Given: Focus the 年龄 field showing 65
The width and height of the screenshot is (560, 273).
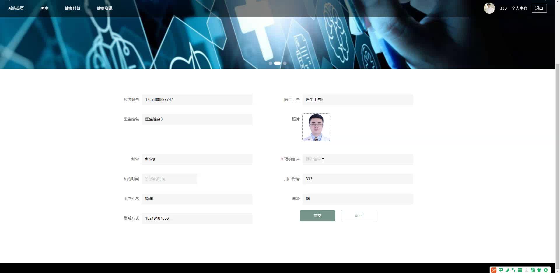Looking at the screenshot, I should tap(358, 199).
